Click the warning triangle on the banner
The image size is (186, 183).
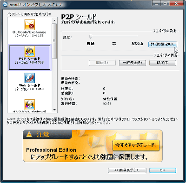point(29,134)
